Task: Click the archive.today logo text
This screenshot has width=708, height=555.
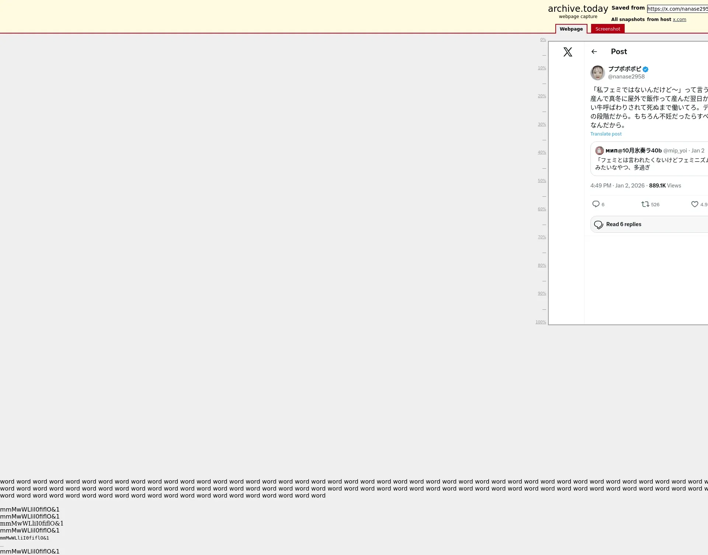Action: click(578, 8)
